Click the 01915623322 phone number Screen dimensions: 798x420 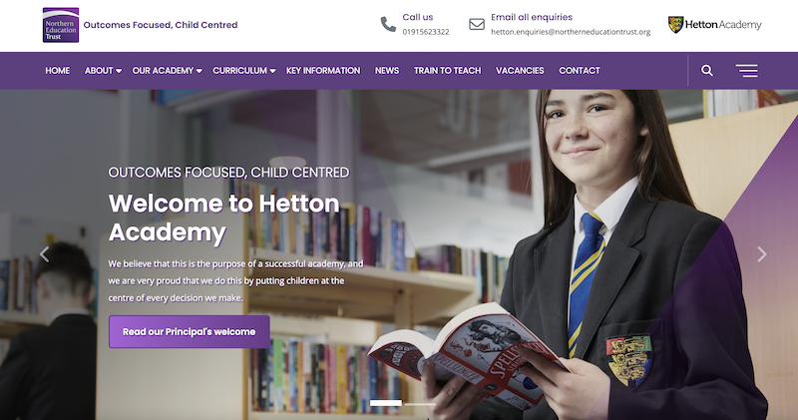pos(426,32)
